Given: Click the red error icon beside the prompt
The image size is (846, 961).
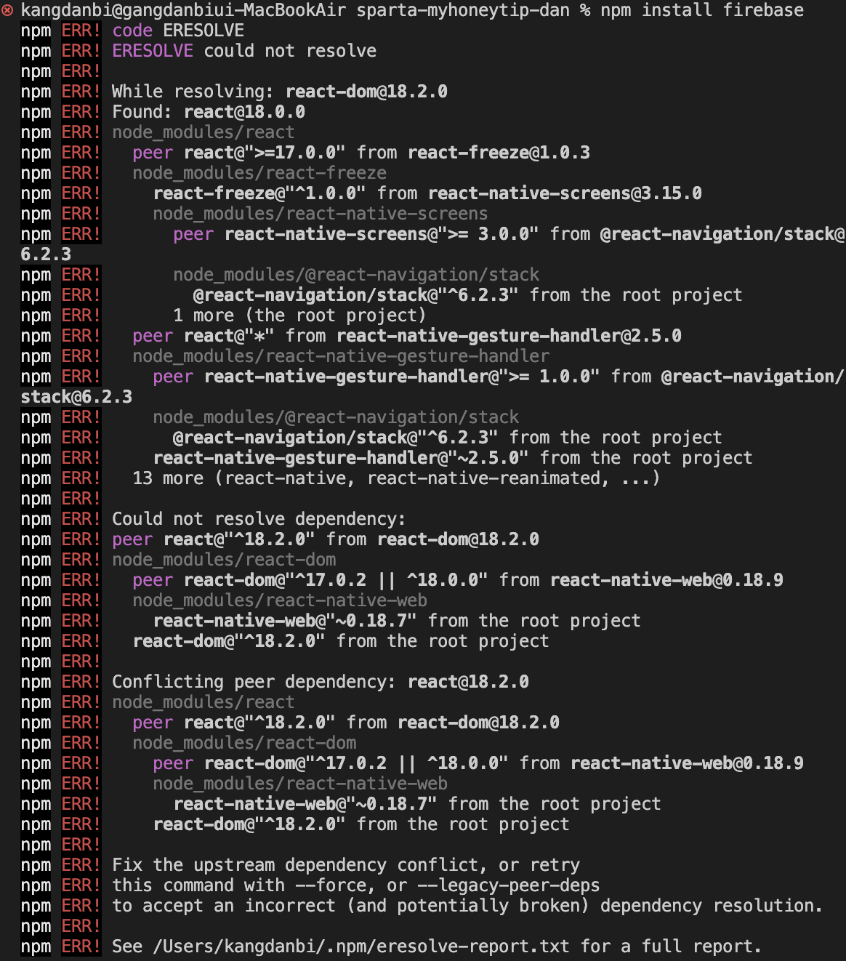Looking at the screenshot, I should pos(8,10).
